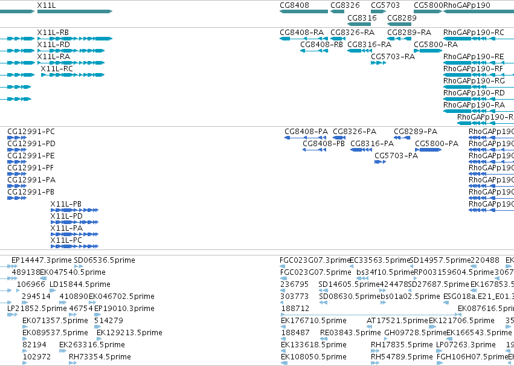
Task: Select the CG5703-RA transcript label
Action: pyautogui.click(x=393, y=57)
